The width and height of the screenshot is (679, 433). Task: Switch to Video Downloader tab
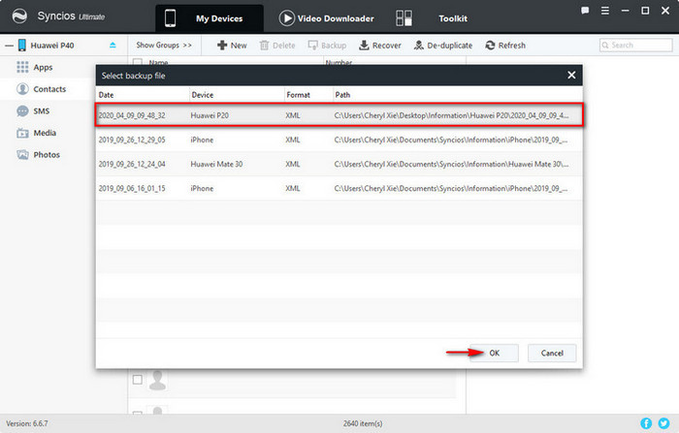pos(327,18)
